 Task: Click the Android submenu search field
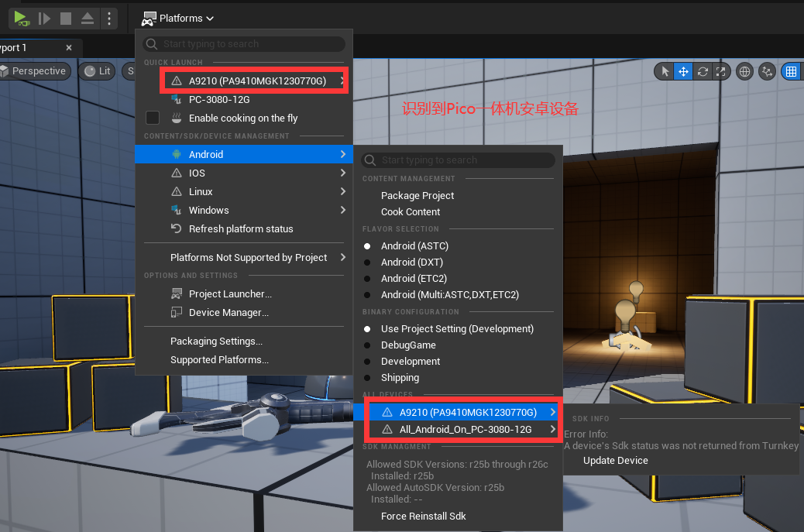pos(458,160)
